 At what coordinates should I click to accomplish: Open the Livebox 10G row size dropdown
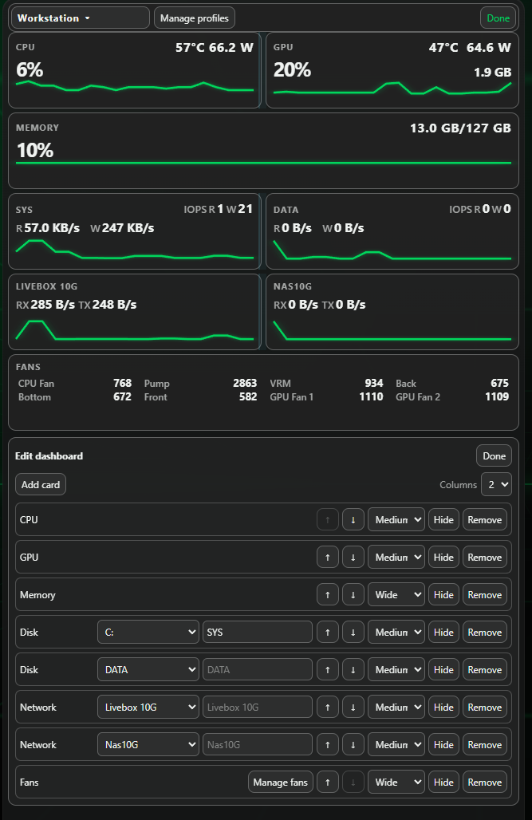pyautogui.click(x=396, y=707)
